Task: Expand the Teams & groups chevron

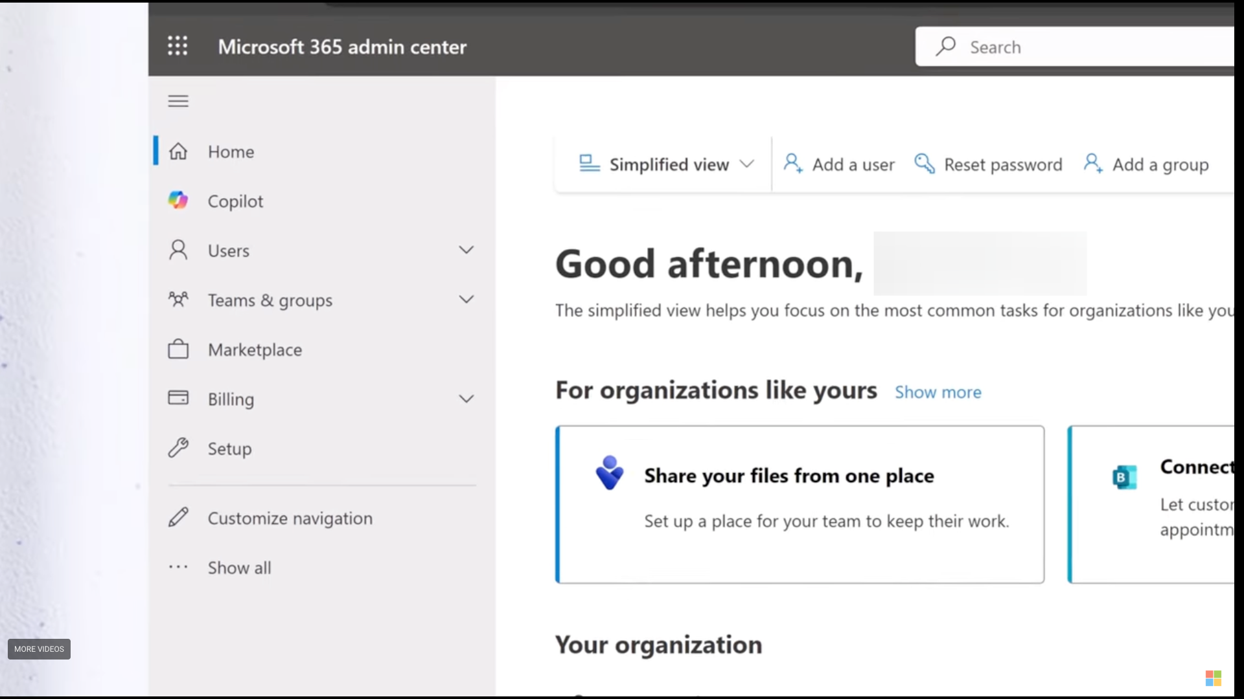Action: coord(466,300)
